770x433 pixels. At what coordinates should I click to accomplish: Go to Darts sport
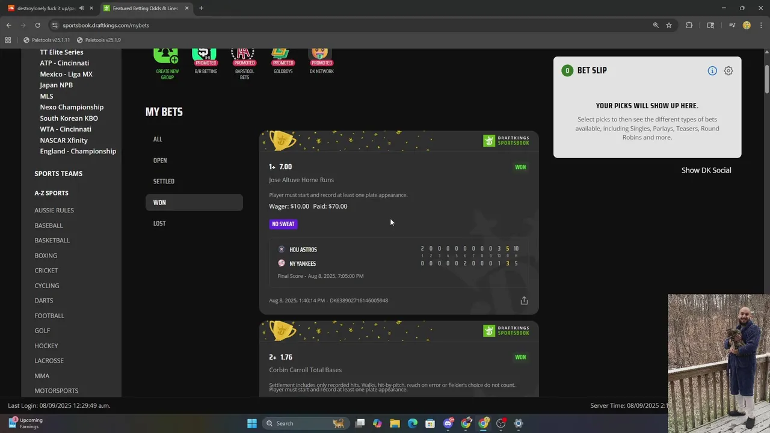44,300
